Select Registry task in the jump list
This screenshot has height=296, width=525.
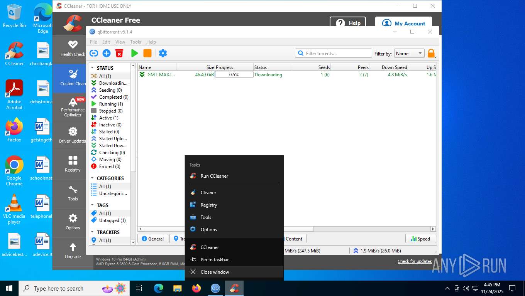234,205
